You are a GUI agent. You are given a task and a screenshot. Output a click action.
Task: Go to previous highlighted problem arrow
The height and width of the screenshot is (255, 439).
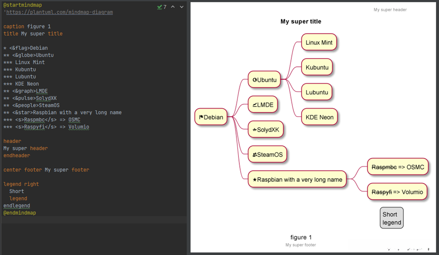point(173,7)
